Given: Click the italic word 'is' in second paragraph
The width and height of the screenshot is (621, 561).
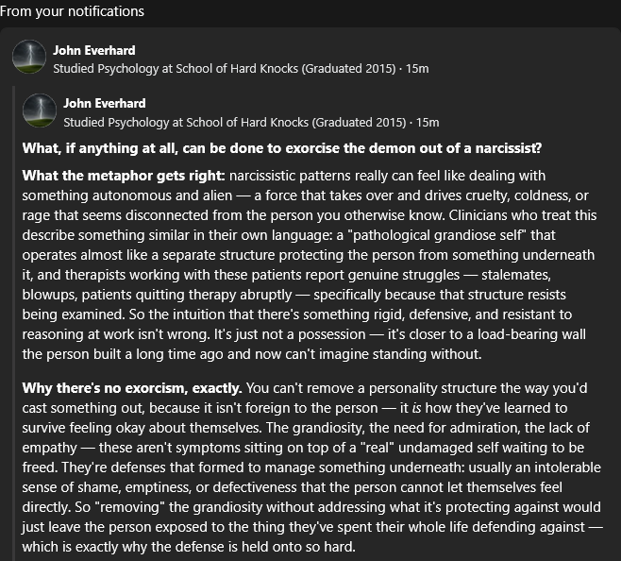Looking at the screenshot, I should point(416,408).
